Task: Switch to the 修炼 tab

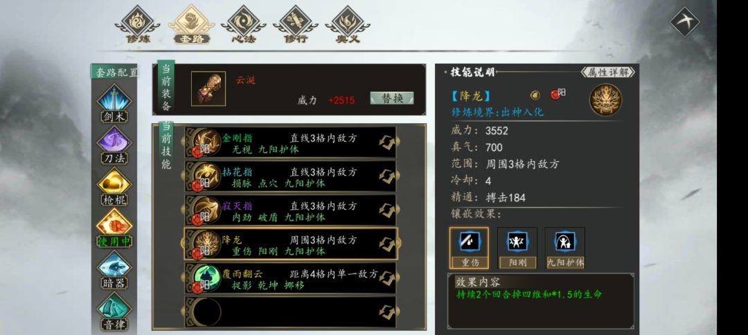Action: tap(138, 25)
